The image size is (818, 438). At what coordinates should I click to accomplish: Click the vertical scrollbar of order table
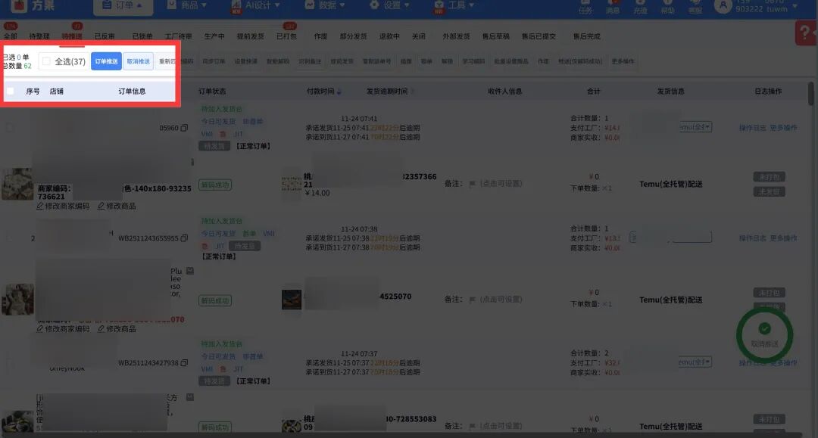click(x=810, y=94)
